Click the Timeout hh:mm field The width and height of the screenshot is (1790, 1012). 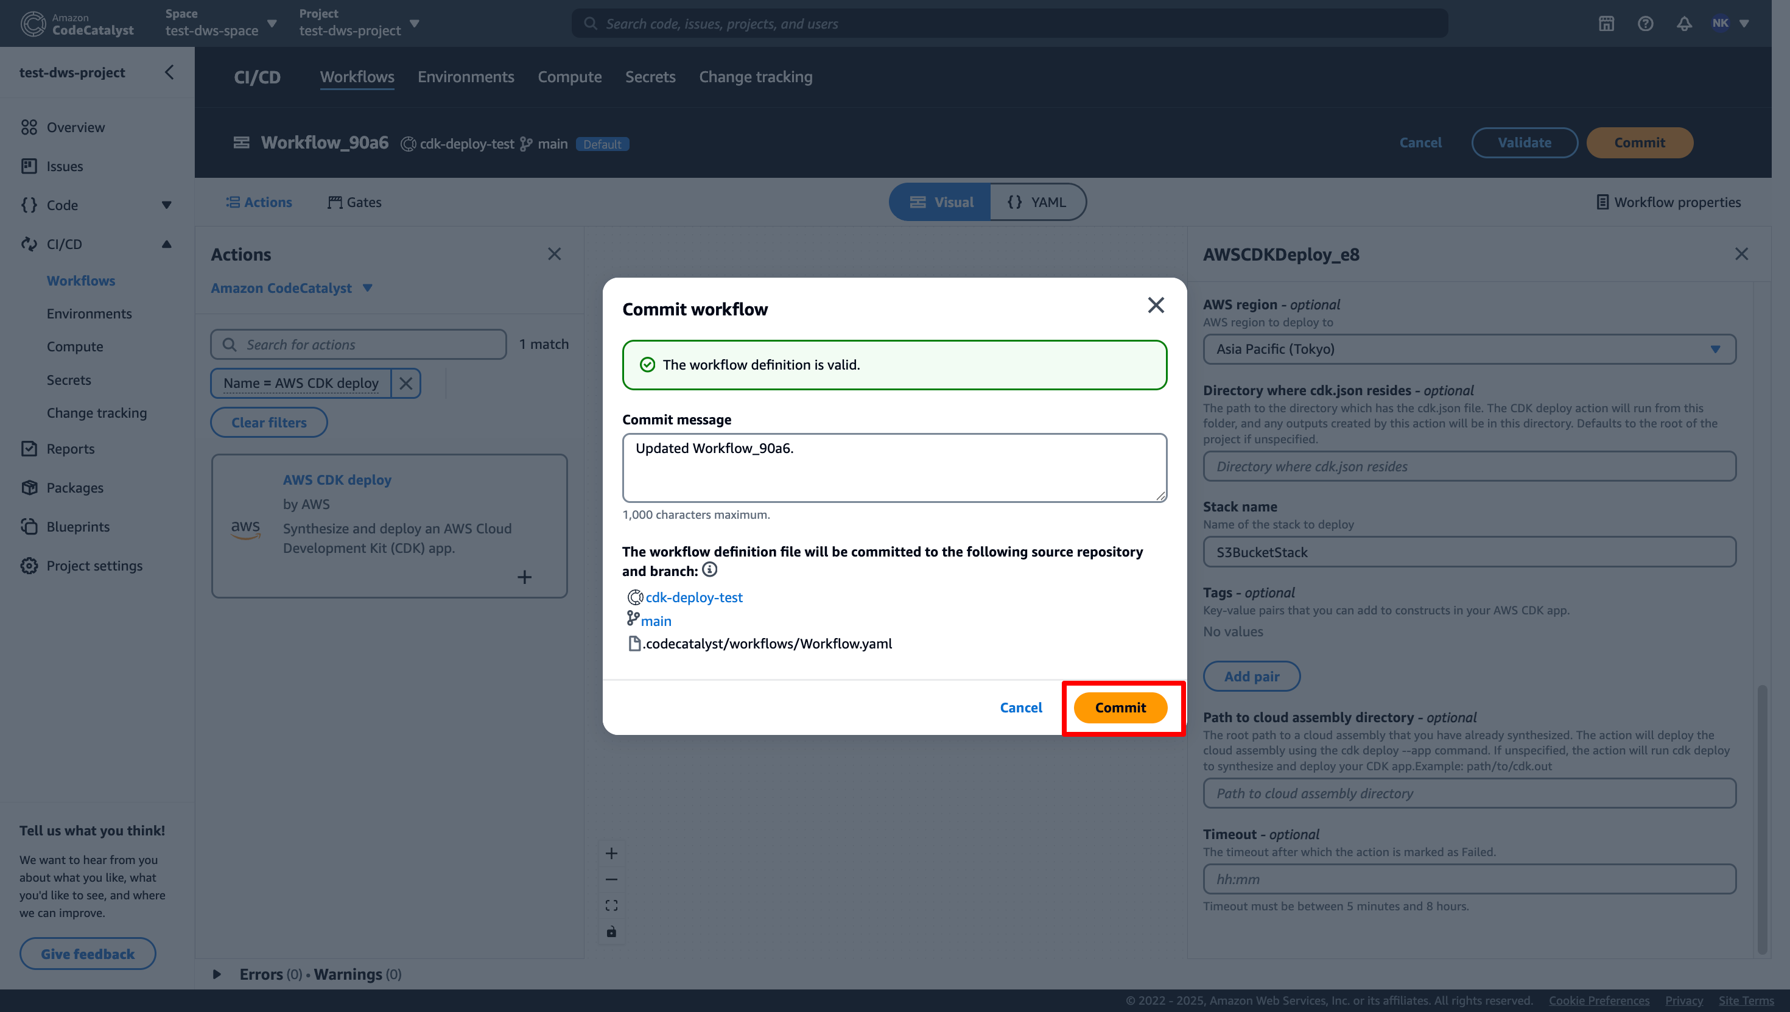click(x=1469, y=879)
